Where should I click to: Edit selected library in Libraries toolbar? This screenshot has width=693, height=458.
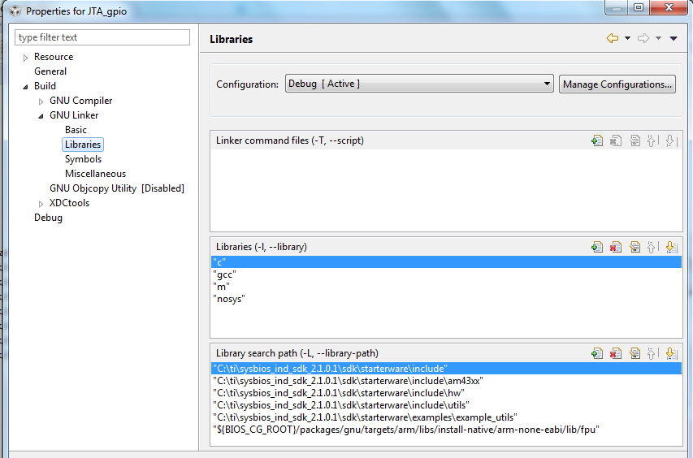tap(635, 247)
